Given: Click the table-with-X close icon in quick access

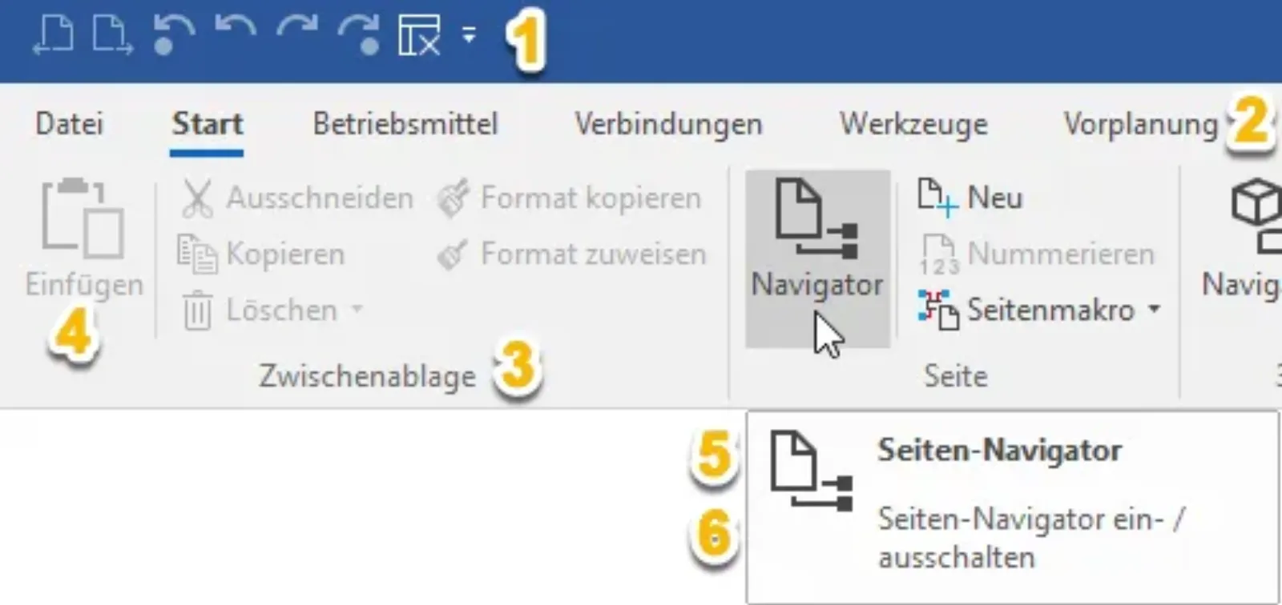Looking at the screenshot, I should 419,35.
